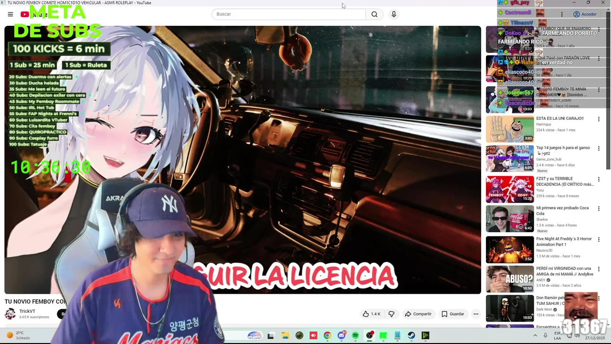Start voice search with the microphone icon
This screenshot has height=344, width=611.
pos(394,14)
